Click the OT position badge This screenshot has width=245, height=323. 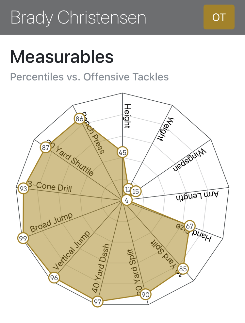219,17
